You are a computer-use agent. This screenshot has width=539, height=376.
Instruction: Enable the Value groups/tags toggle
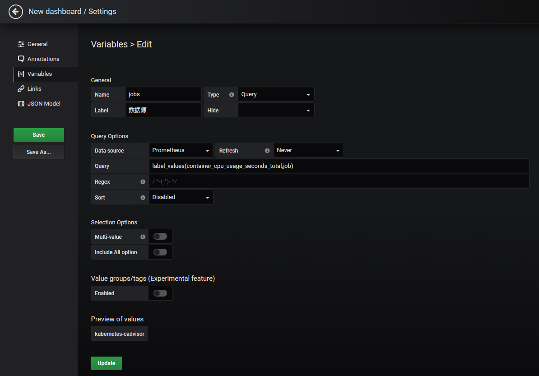(x=160, y=293)
